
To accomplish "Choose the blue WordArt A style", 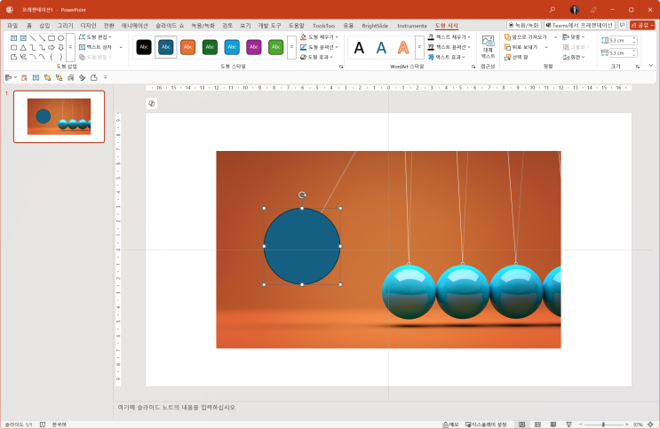I will pos(381,48).
